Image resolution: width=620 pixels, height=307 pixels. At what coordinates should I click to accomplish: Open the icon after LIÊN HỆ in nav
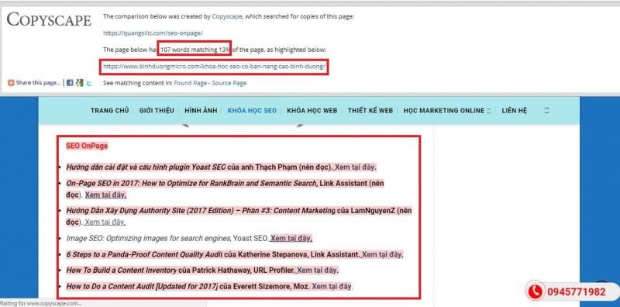click(546, 110)
